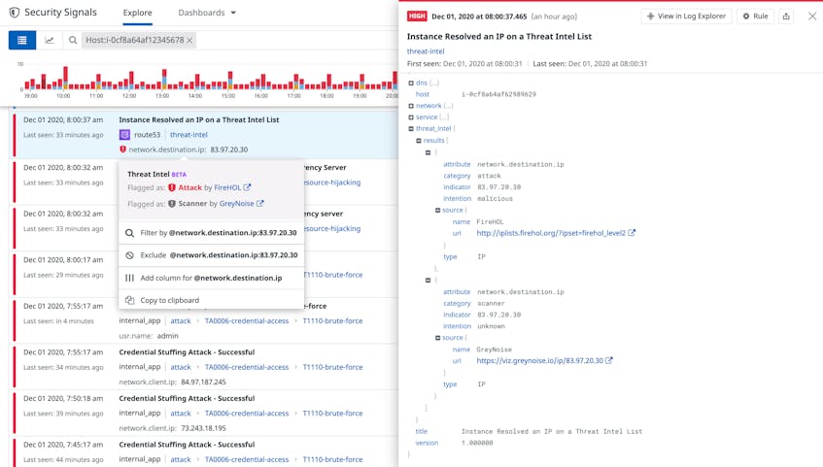Viewport: 823px width, 467px height.
Task: Open greynoise URL external link icon
Action: [609, 360]
